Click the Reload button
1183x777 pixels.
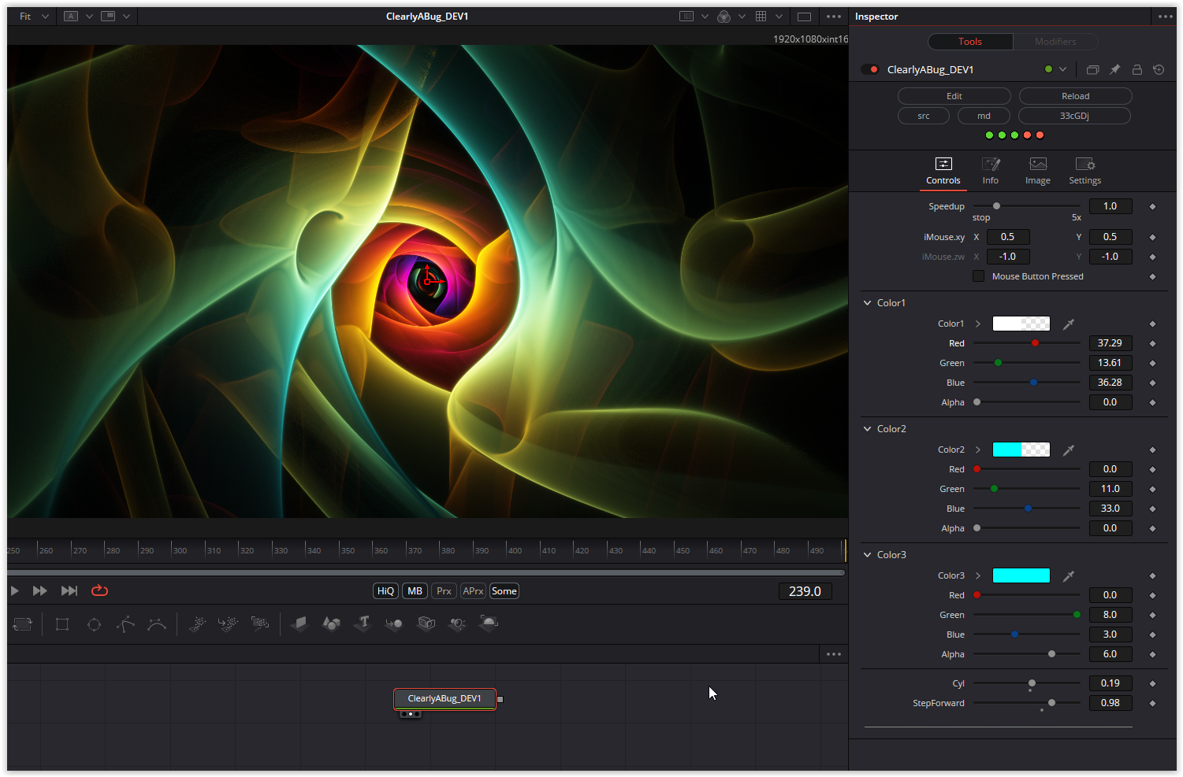[x=1076, y=96]
